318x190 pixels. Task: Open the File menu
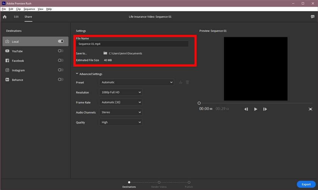tap(3, 9)
